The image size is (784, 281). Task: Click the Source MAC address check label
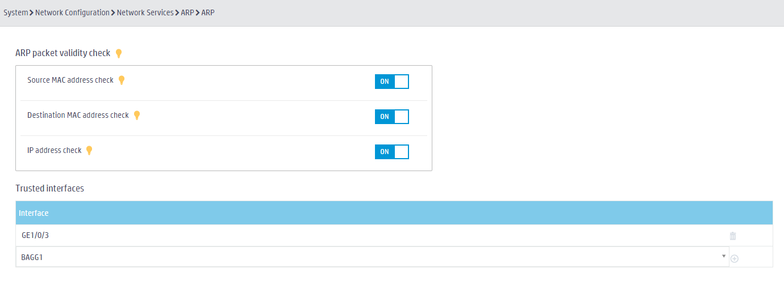click(x=70, y=80)
